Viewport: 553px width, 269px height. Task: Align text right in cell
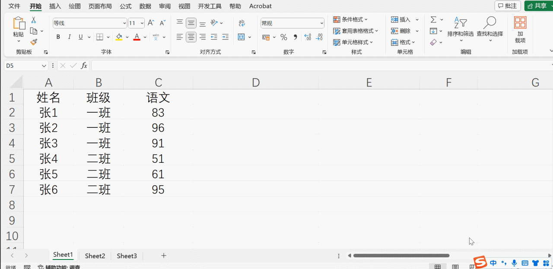[x=202, y=37]
